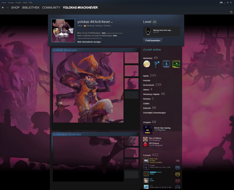Go back using the back arrow

pos(3,8)
